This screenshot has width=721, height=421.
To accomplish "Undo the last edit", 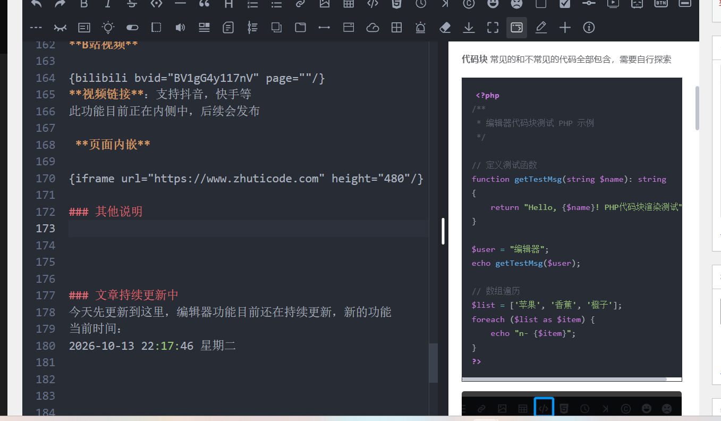I will point(36,3).
